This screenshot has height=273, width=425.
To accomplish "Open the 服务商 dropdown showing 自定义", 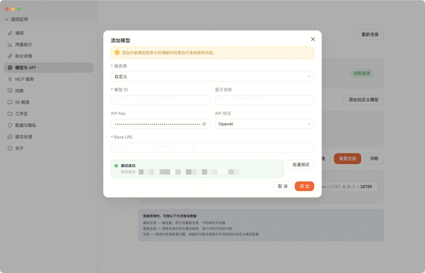I will click(212, 77).
